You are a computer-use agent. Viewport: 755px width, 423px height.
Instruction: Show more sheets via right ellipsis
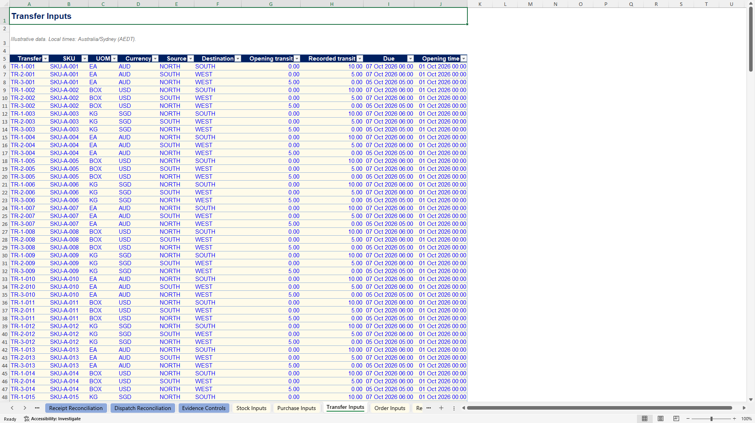point(428,408)
